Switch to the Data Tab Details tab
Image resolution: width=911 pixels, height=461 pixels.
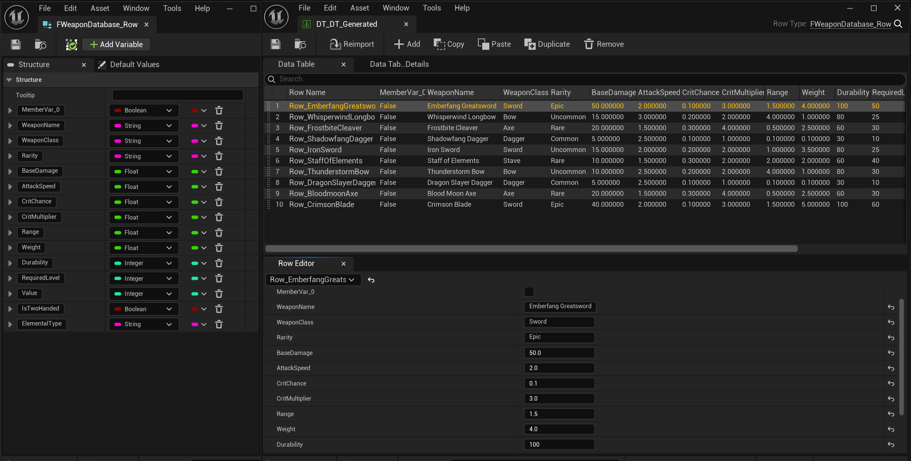click(399, 64)
